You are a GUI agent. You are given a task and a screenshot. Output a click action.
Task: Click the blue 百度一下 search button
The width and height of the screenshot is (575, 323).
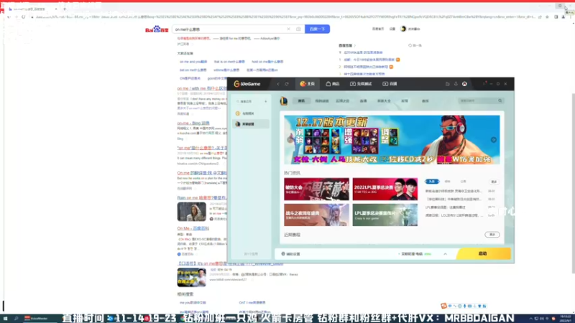pyautogui.click(x=317, y=29)
